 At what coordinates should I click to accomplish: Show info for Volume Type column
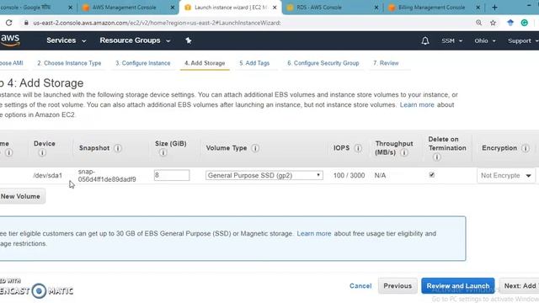tap(255, 148)
